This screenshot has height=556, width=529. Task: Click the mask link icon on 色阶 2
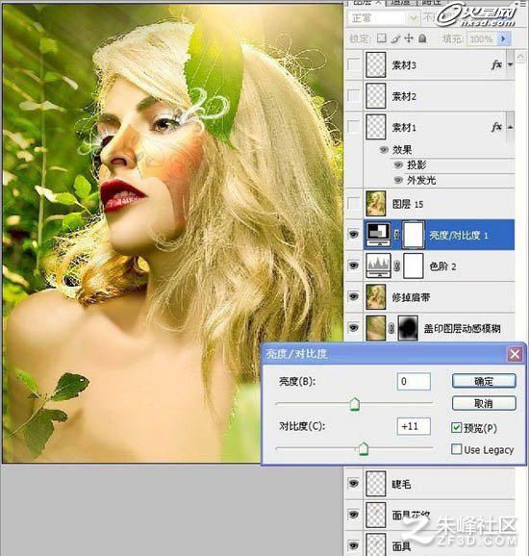397,265
